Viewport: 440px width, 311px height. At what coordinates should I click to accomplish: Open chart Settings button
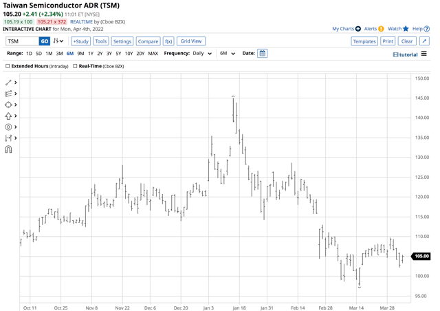122,41
